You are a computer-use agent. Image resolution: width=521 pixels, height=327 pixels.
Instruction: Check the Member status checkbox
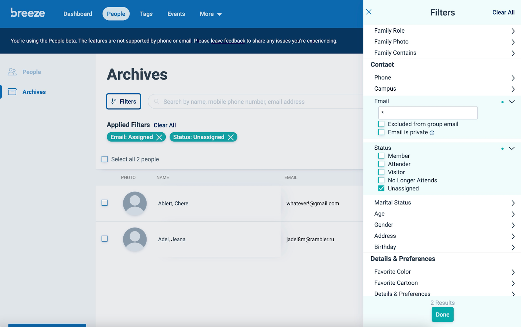pos(381,156)
